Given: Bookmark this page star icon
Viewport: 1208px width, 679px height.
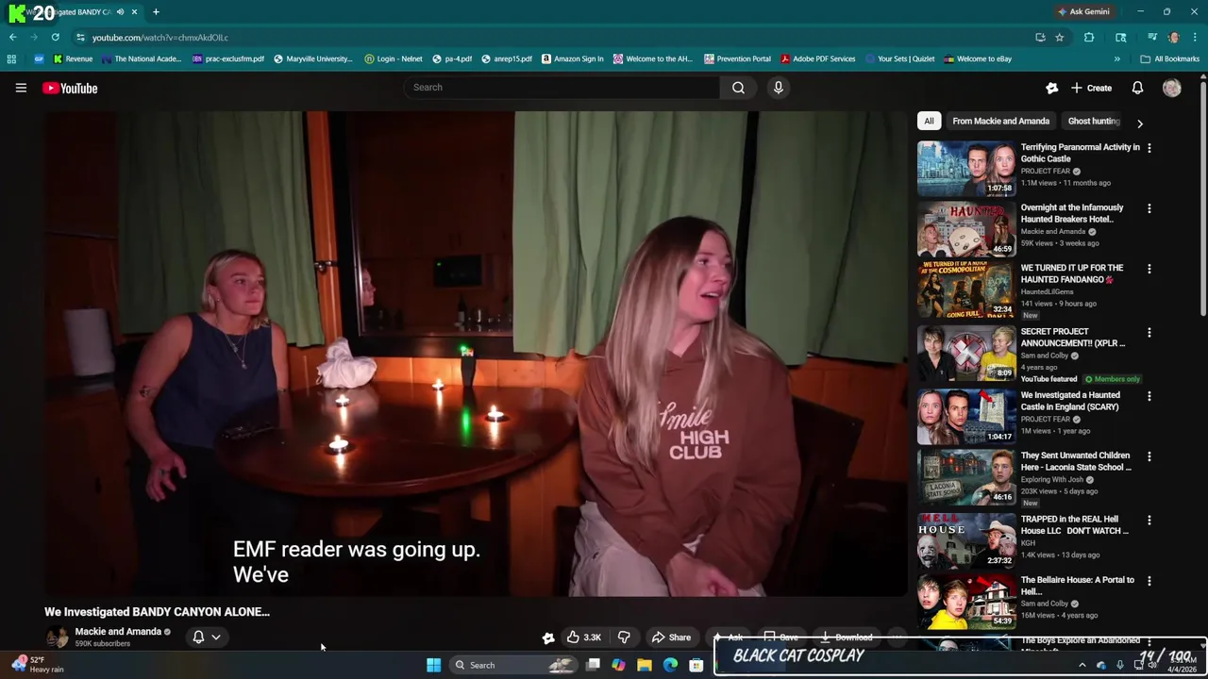Looking at the screenshot, I should tap(1060, 38).
